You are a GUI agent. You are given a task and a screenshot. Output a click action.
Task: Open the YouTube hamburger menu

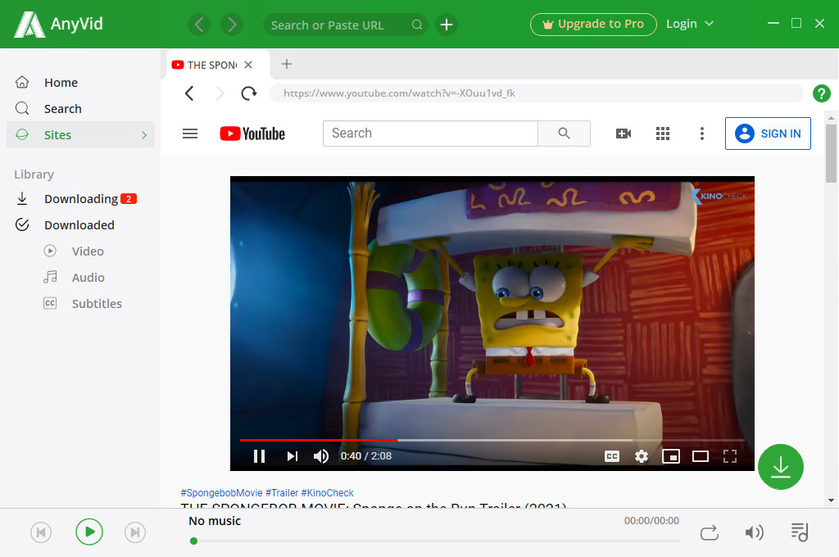190,134
